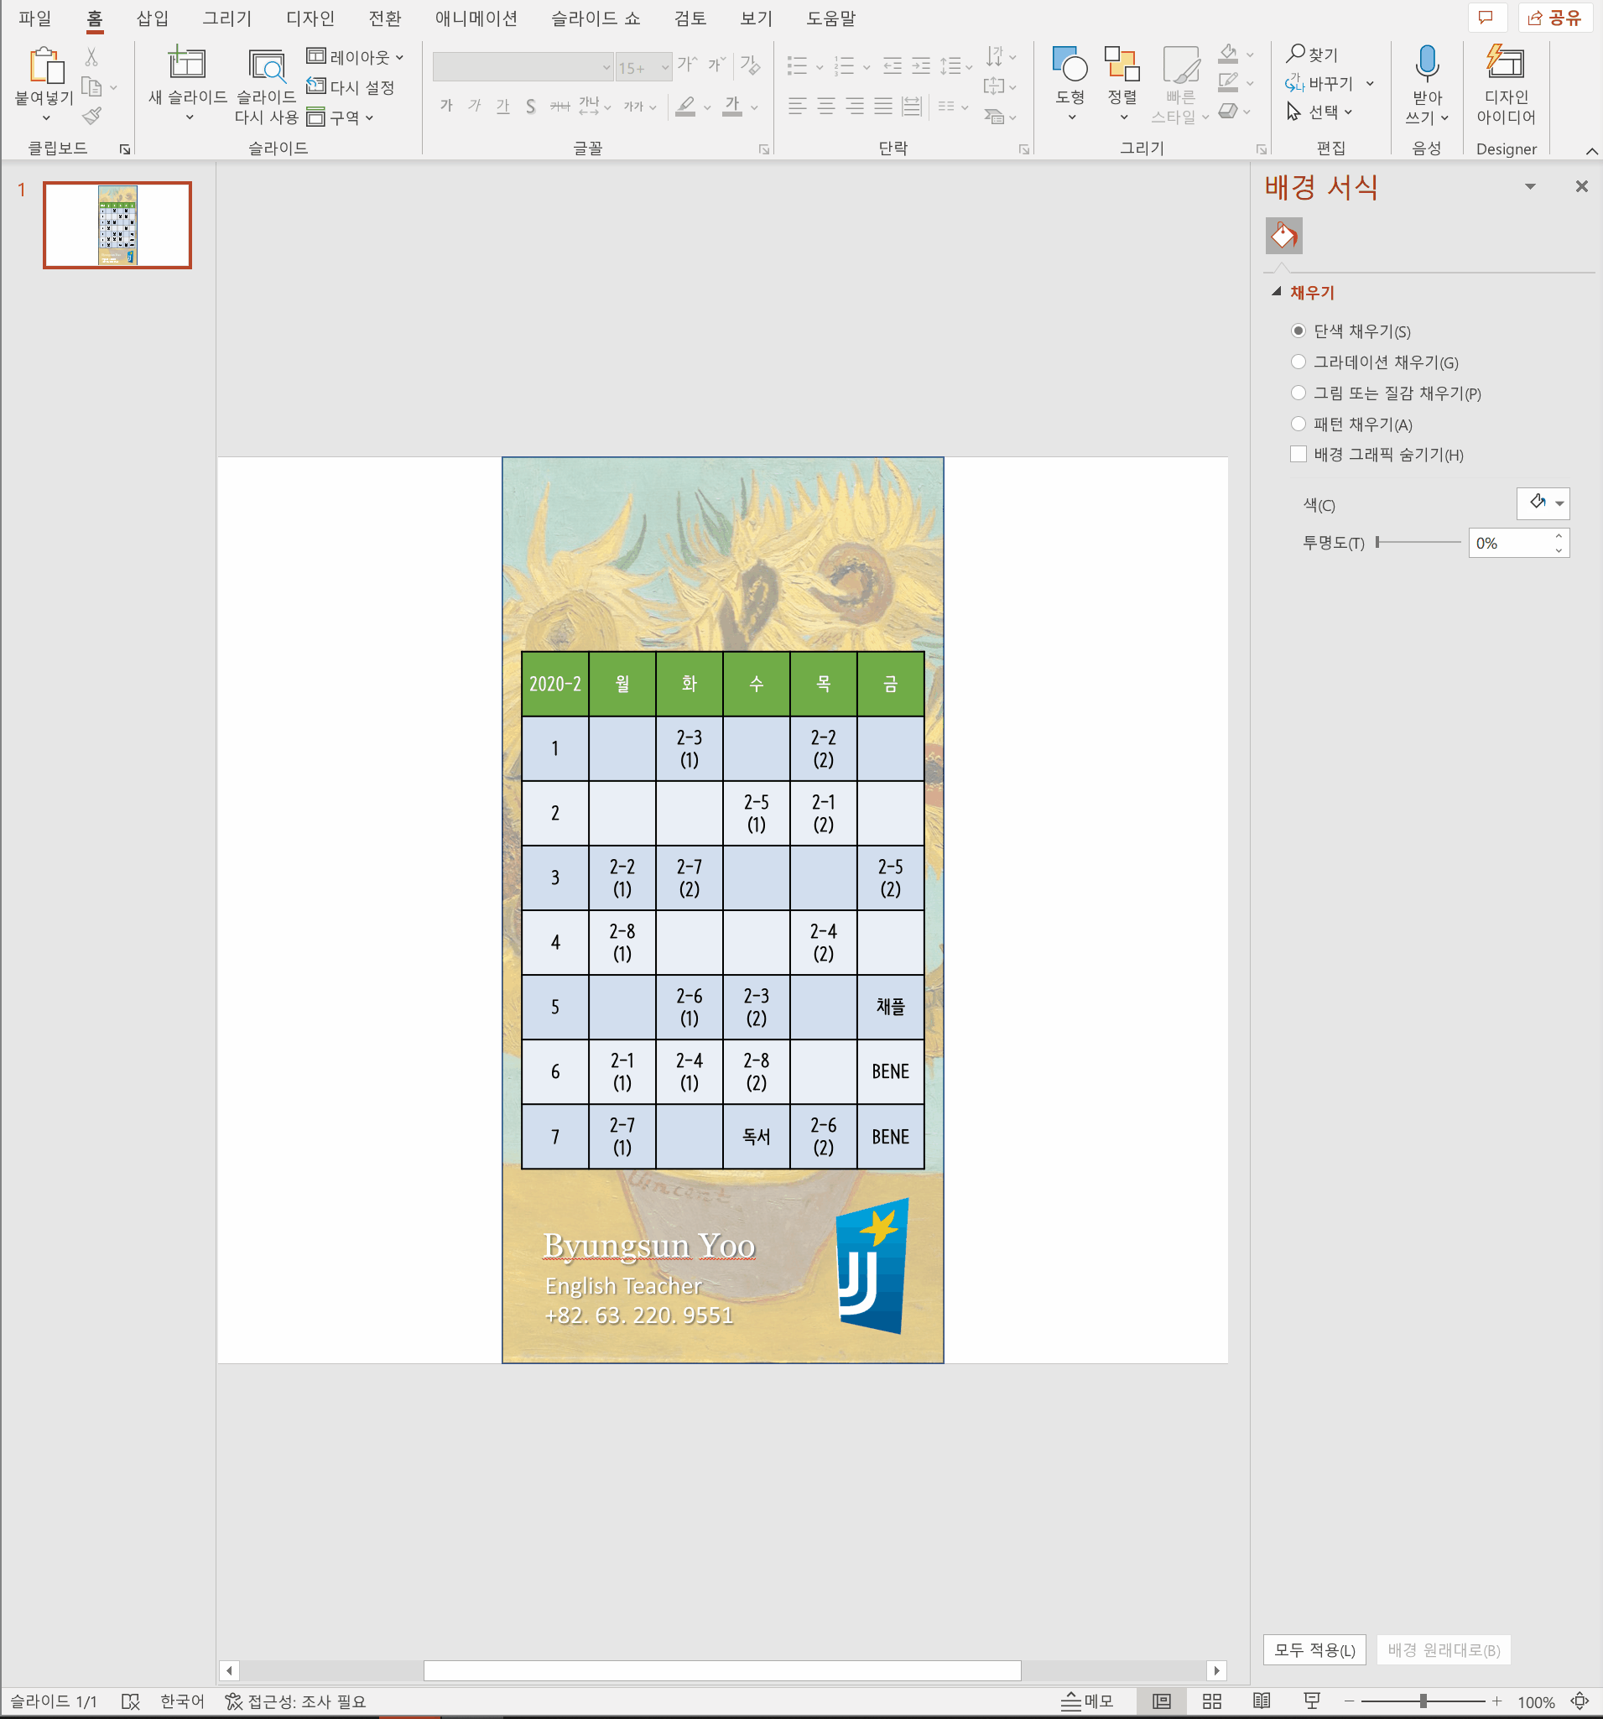Click the Design Ideas (디자인 아이디어) icon
The image size is (1603, 1719).
1506,63
